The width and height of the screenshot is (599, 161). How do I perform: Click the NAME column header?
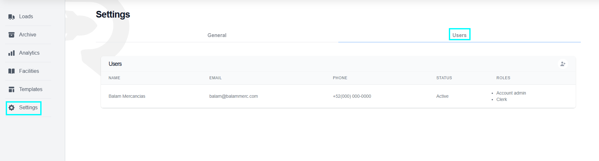click(x=114, y=78)
